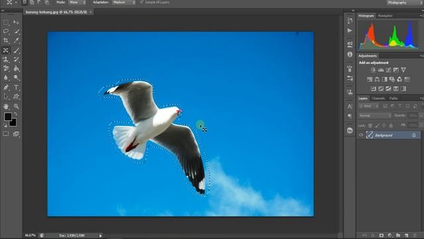Screen dimensions: 424x239
Task: Switch to the Histogram tab
Action: (366, 16)
